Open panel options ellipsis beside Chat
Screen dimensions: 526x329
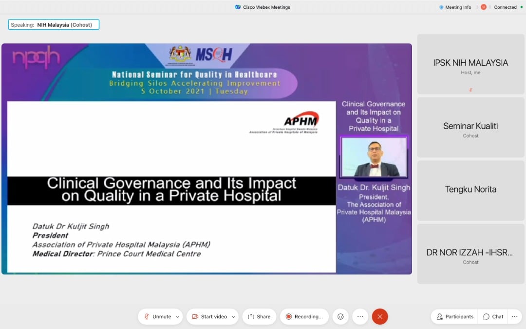(x=514, y=316)
